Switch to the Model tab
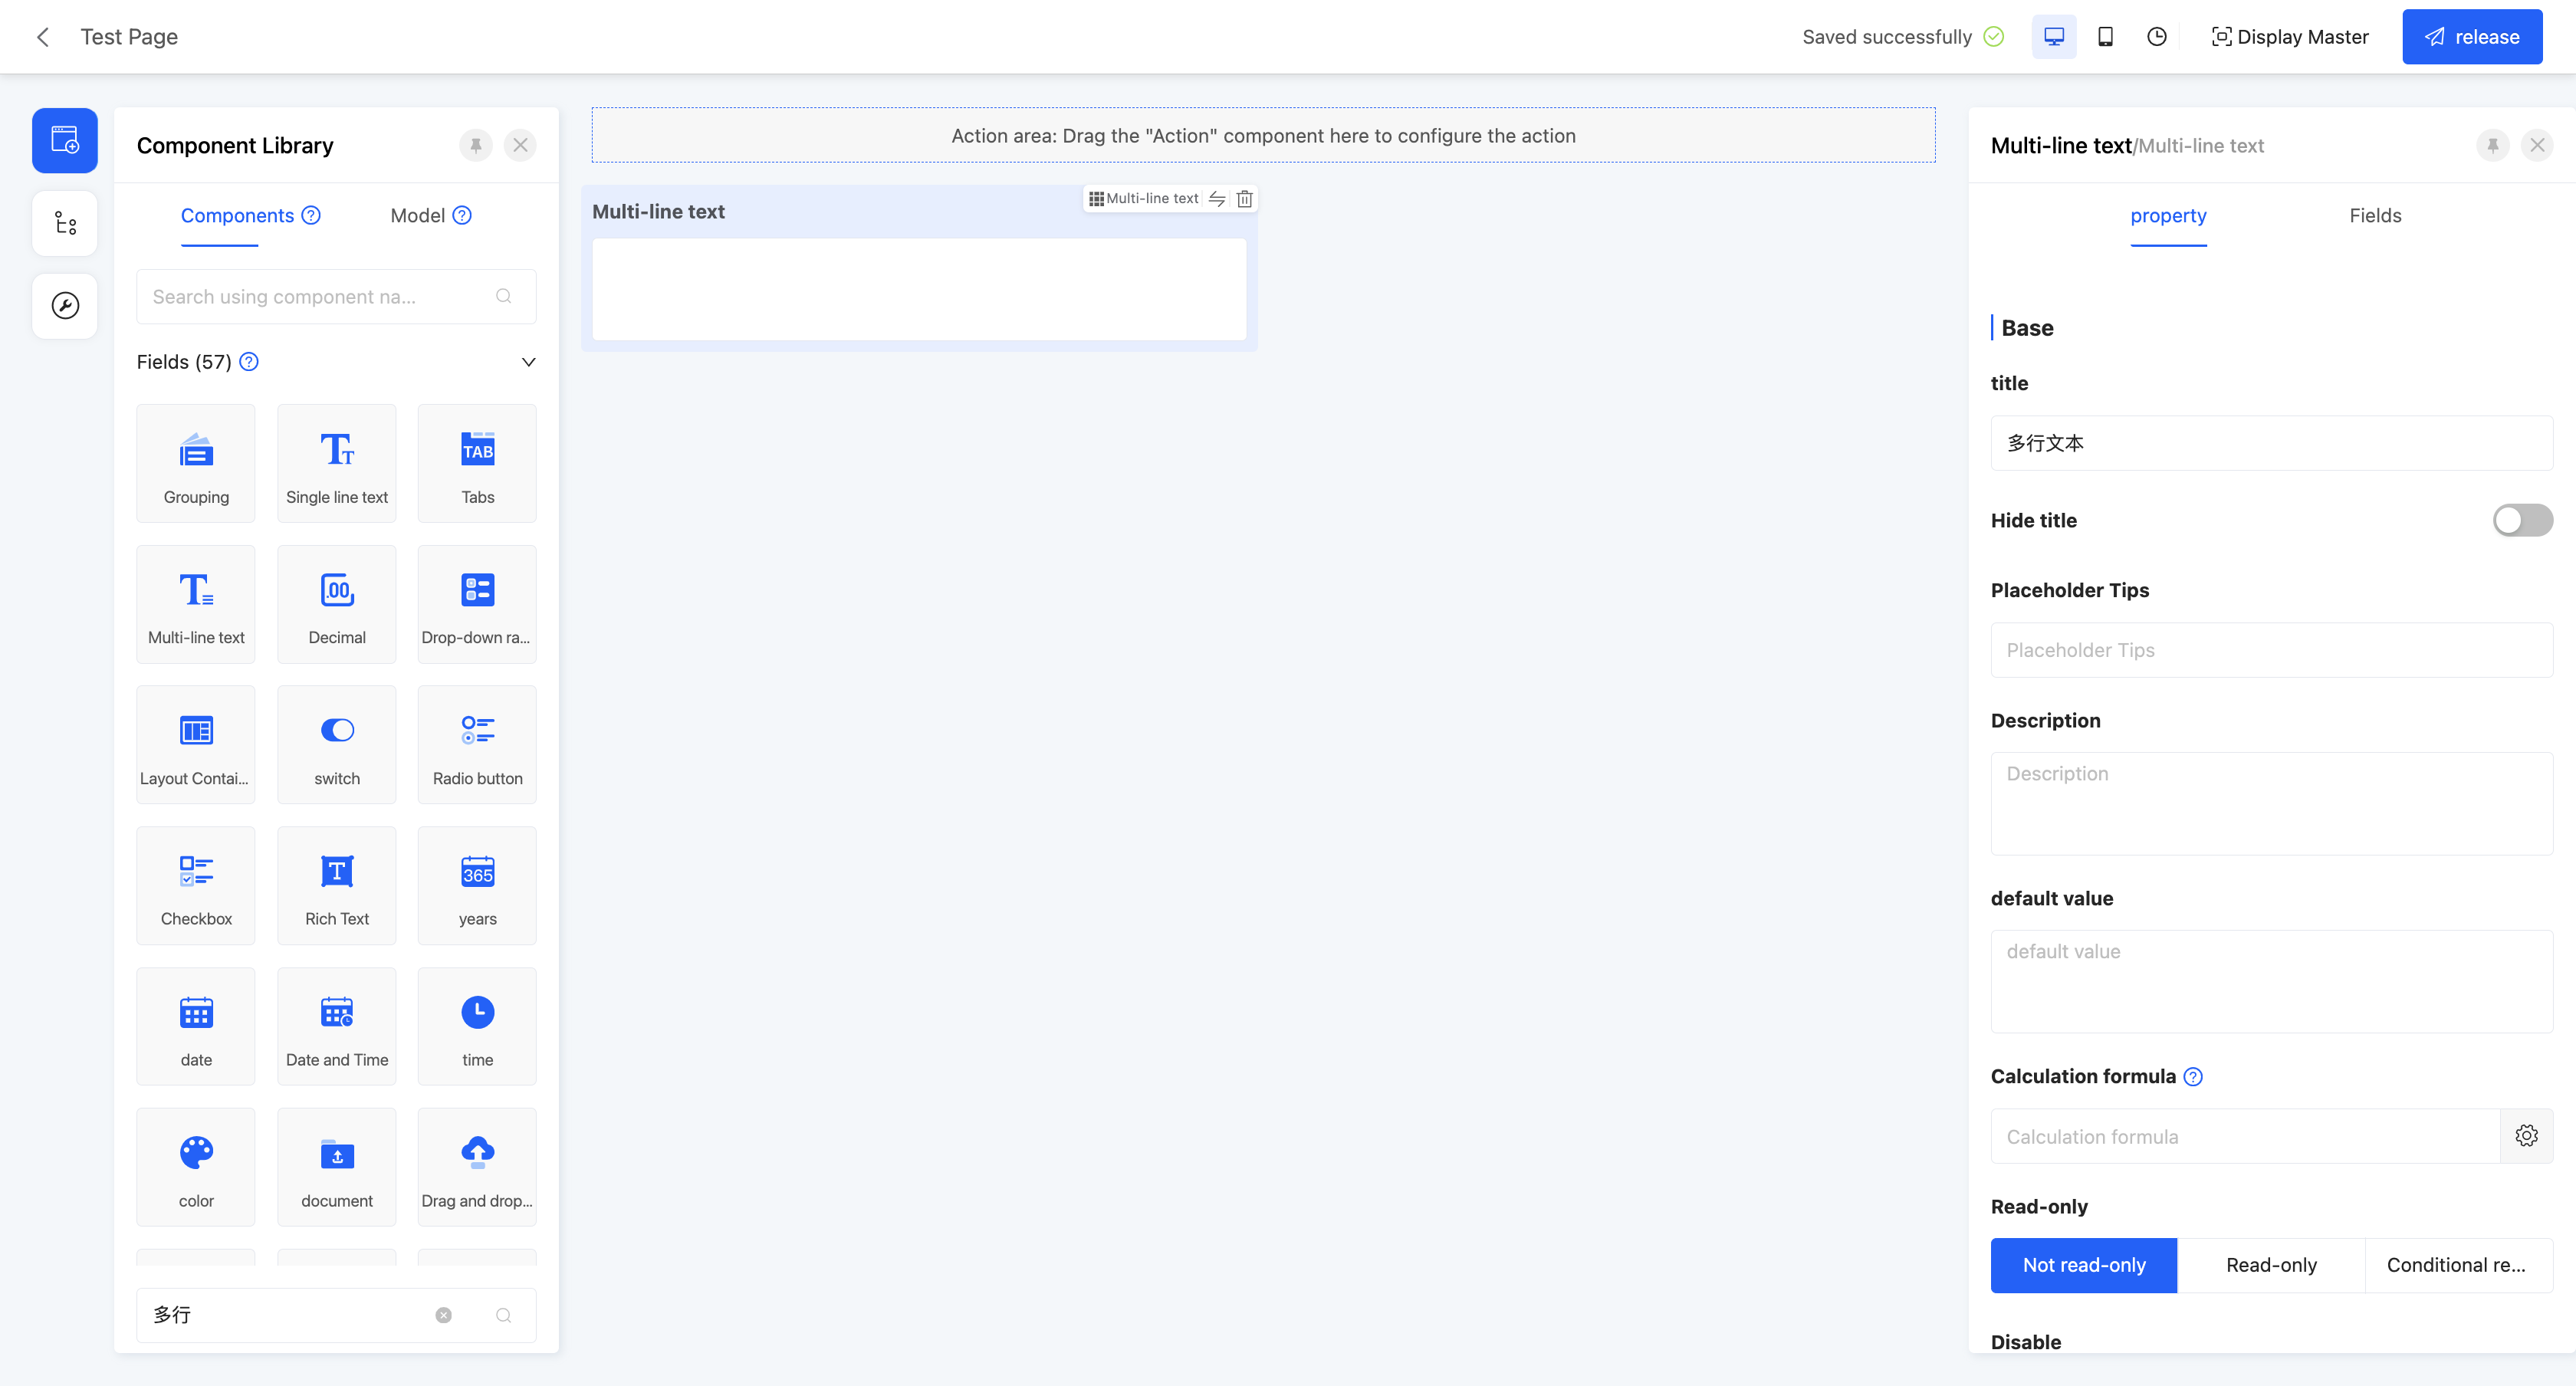2576x1386 pixels. 418,215
